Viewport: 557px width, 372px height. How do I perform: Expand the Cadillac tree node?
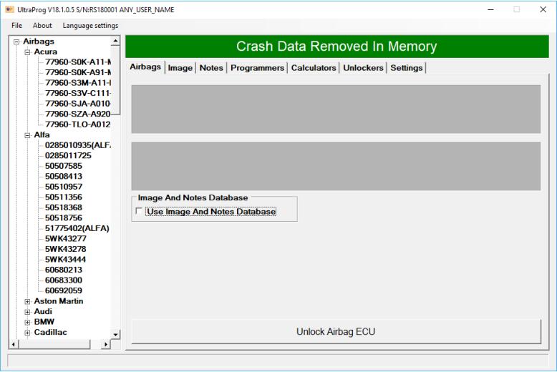tap(27, 333)
